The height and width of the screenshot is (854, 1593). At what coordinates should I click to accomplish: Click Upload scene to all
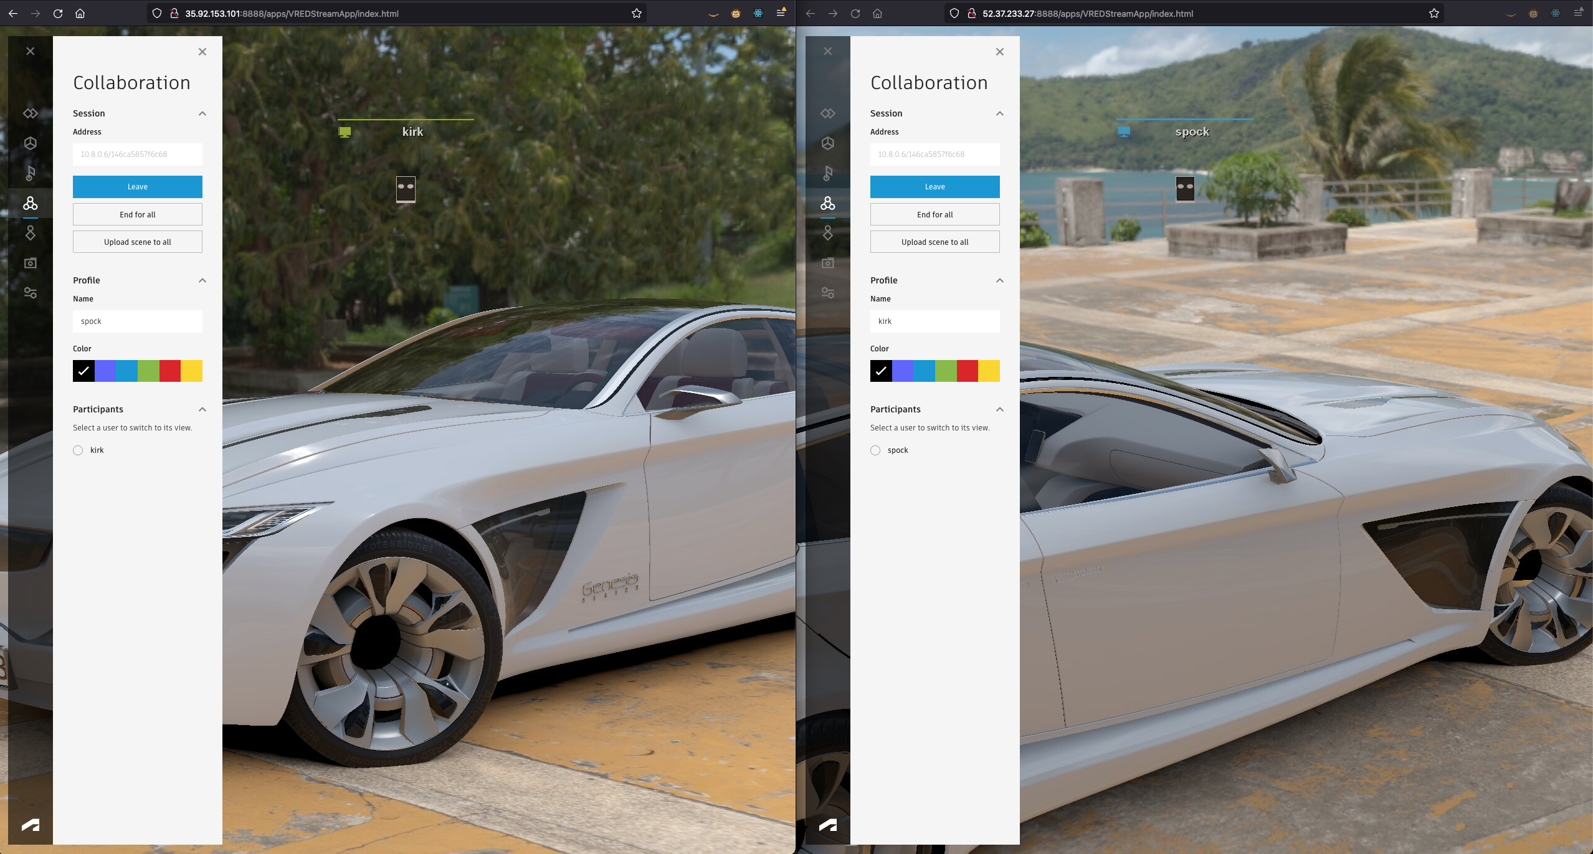[x=137, y=242]
